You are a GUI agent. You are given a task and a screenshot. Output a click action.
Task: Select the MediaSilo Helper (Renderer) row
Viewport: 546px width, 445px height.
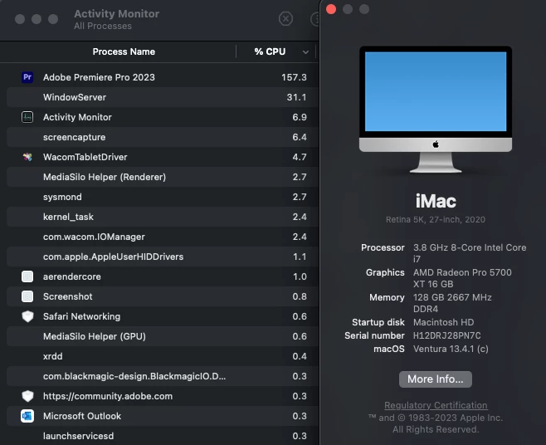point(163,177)
